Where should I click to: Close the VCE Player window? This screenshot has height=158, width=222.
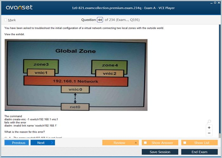[x=219, y=3]
